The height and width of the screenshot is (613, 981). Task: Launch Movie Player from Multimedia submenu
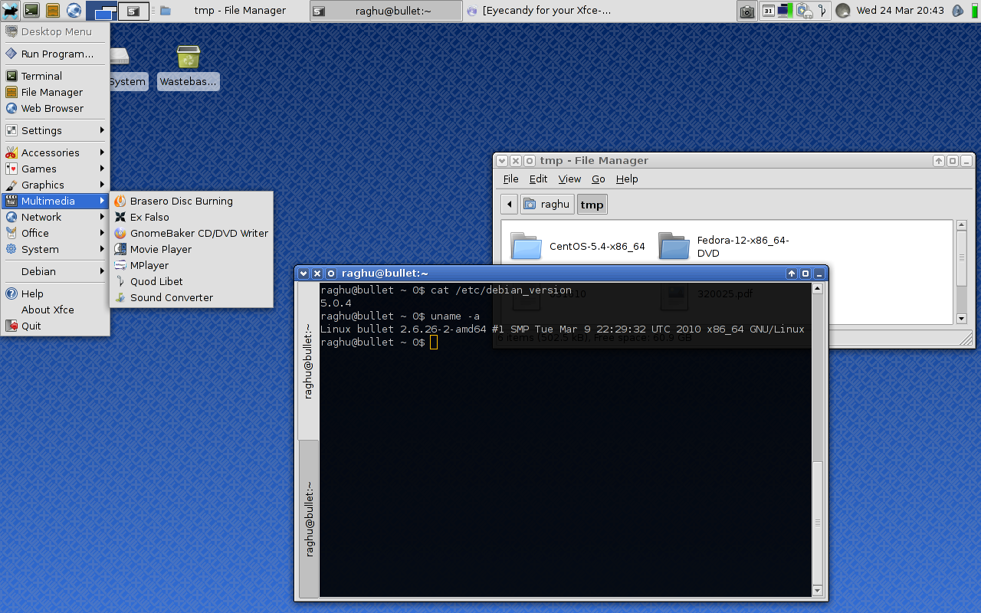[192, 249]
